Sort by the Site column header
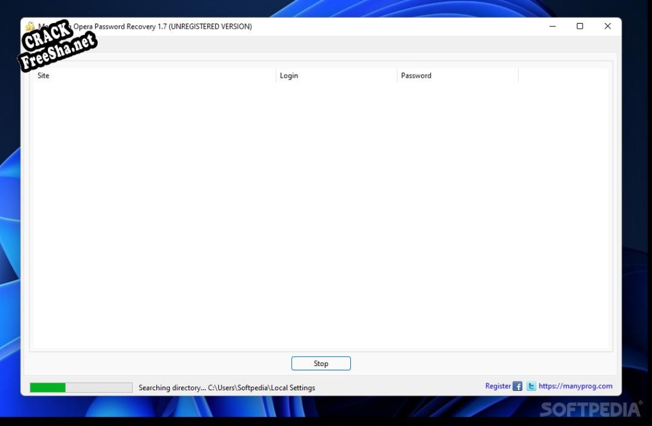The image size is (652, 426). pos(153,76)
